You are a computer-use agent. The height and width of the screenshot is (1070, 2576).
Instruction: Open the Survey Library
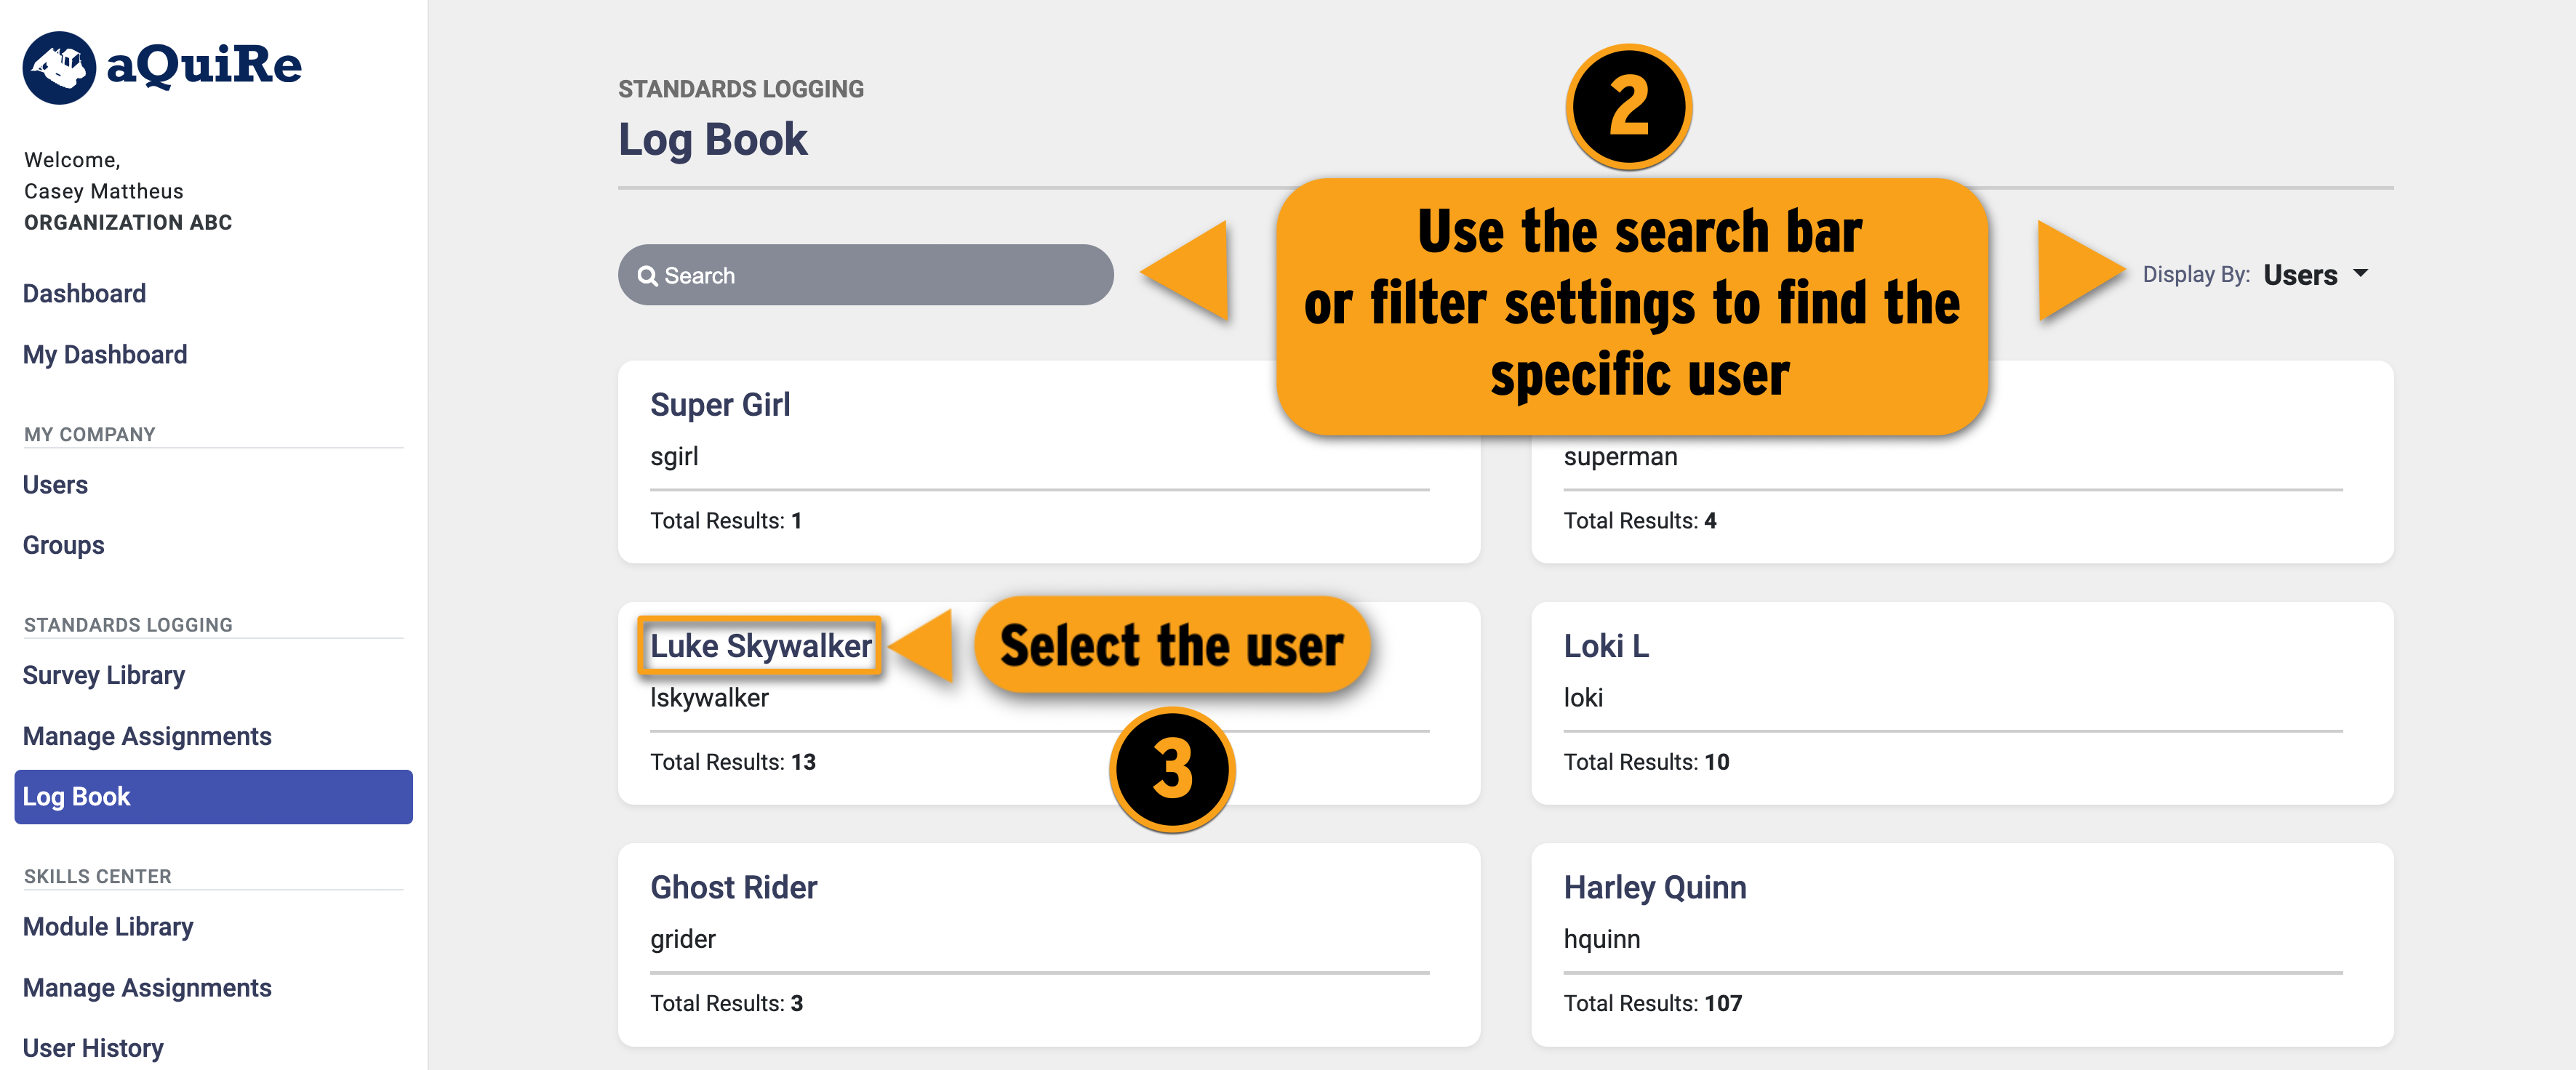coord(104,675)
